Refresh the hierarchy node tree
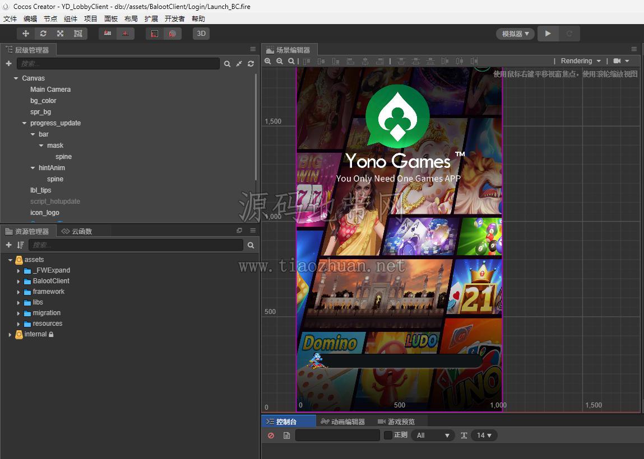The image size is (644, 459). (251, 64)
